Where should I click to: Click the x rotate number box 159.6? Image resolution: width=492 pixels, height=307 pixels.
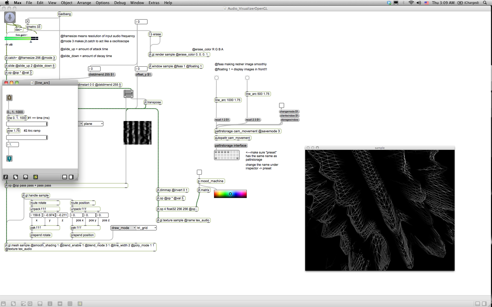[36, 215]
